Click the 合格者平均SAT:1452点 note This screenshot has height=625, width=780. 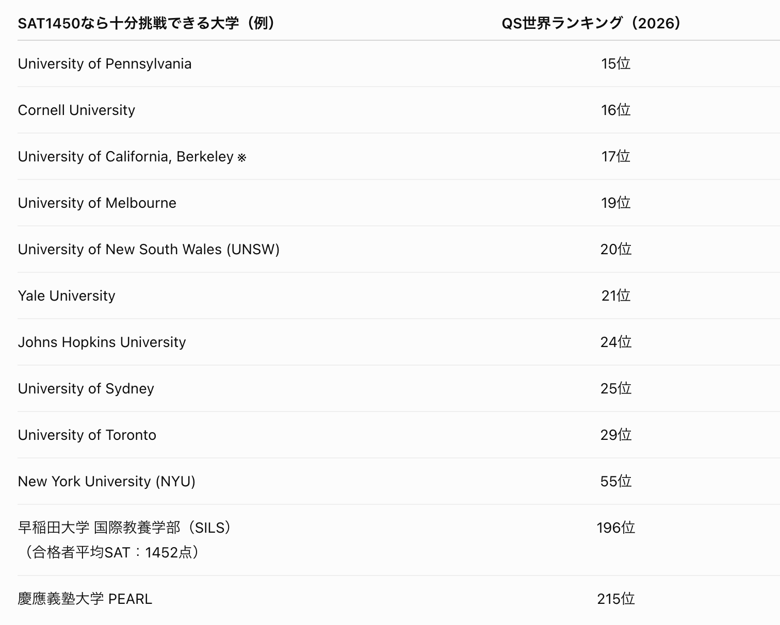[110, 552]
